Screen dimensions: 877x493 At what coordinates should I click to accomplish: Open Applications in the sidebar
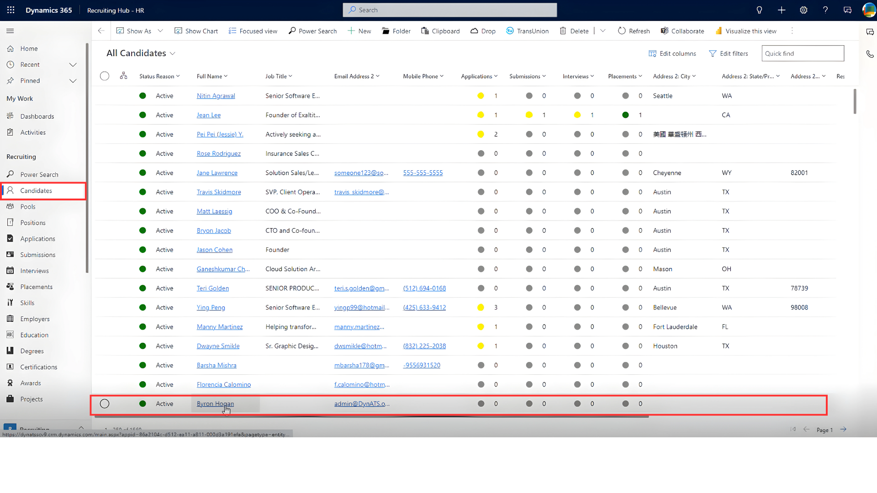click(x=37, y=239)
